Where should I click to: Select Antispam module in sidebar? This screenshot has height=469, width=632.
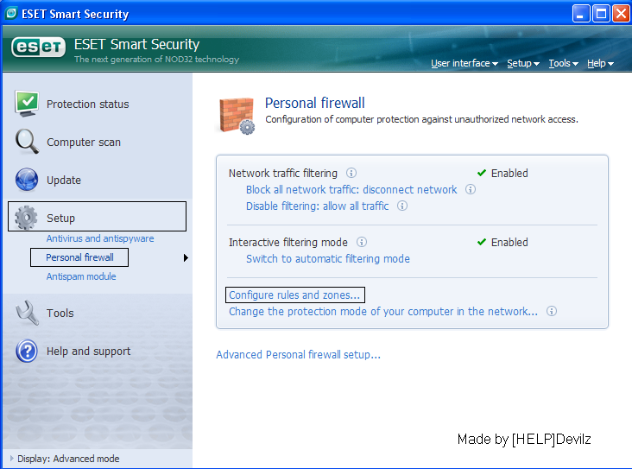(x=81, y=276)
